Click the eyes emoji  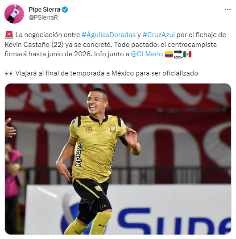tap(9, 73)
